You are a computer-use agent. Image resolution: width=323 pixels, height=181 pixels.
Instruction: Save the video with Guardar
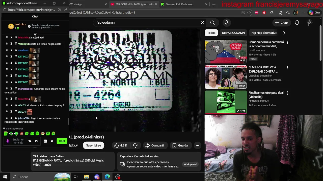pos(181,145)
